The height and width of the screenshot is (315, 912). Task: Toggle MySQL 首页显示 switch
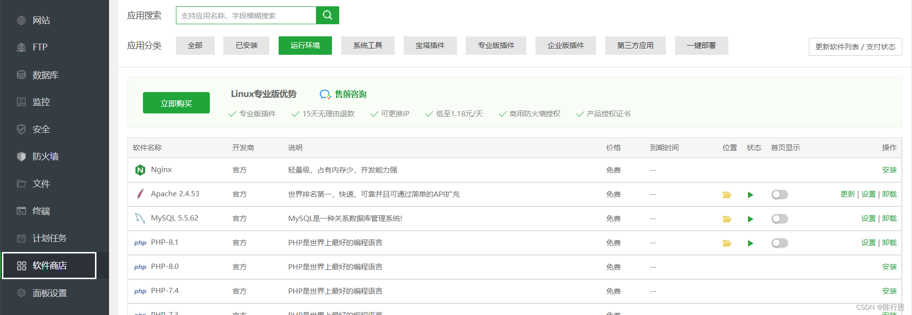click(x=780, y=219)
